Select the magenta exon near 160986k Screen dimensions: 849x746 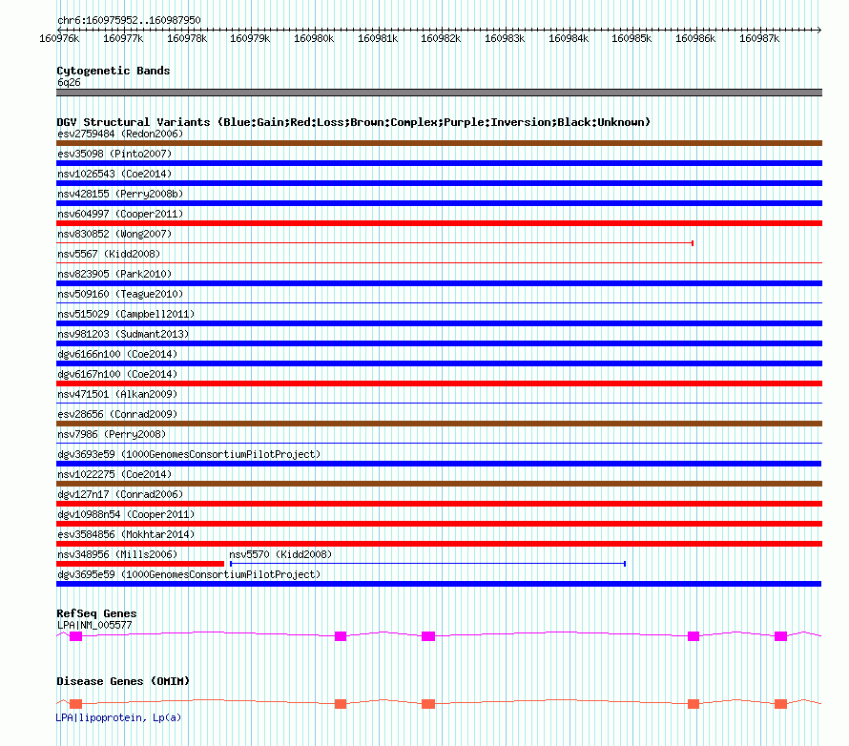tap(694, 636)
